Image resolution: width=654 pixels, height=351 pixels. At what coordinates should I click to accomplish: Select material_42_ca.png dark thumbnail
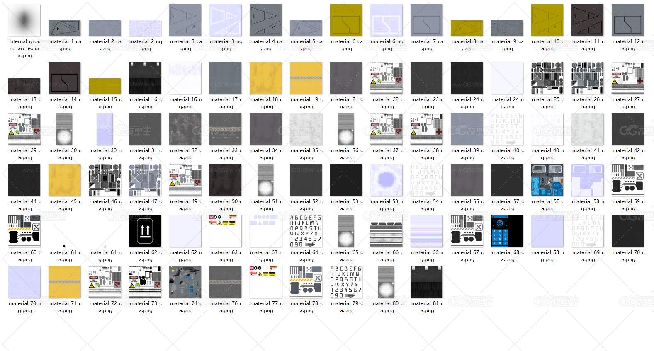point(628,129)
